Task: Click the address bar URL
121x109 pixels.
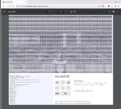Action: coord(34,6)
